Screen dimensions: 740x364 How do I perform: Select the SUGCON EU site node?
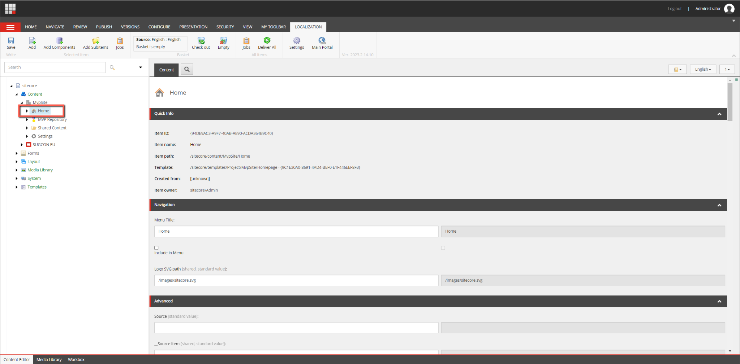44,145
